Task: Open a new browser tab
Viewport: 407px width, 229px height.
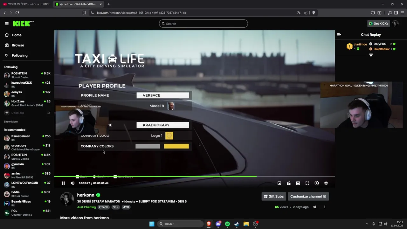Action: tap(108, 4)
